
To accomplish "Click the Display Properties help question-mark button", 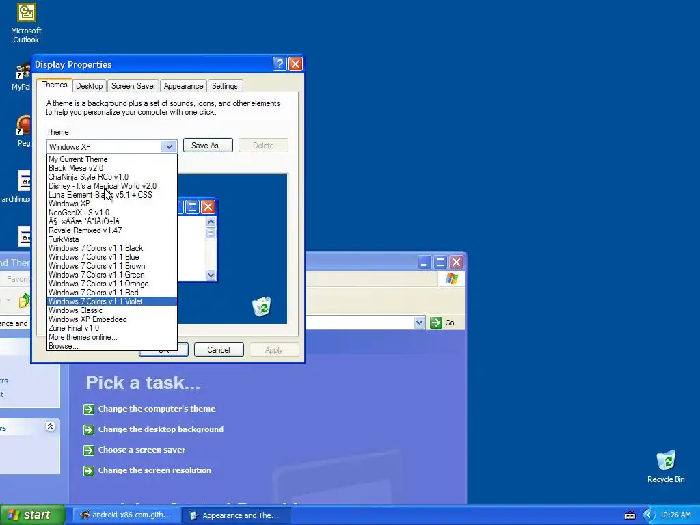I will pos(280,64).
